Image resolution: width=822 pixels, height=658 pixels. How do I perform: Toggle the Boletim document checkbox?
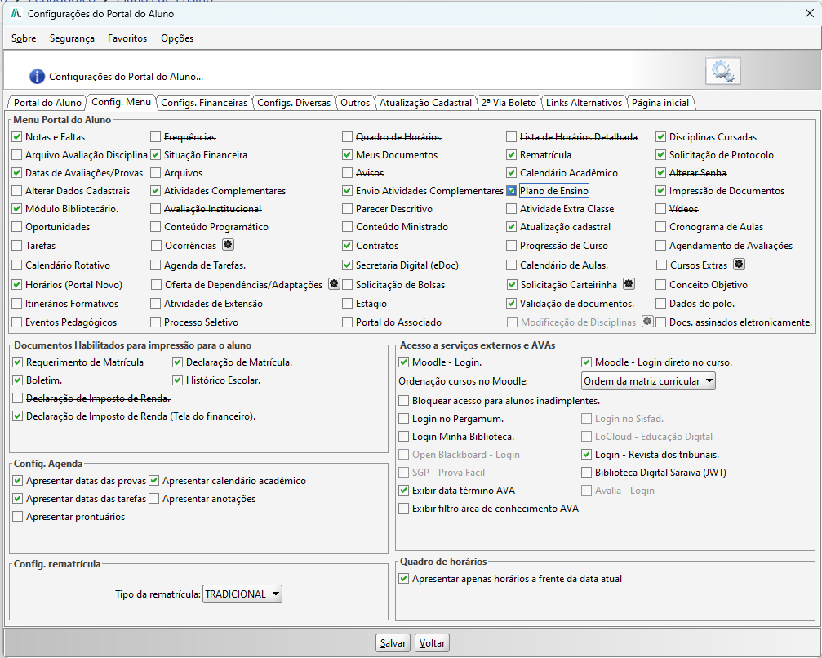(17, 380)
